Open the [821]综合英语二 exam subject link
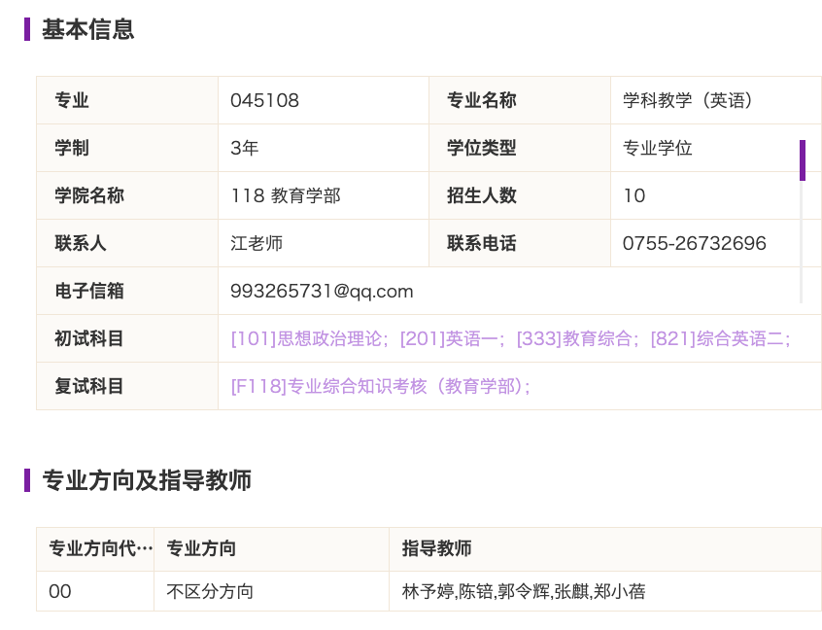Viewport: 822px width, 630px height. coord(720,338)
